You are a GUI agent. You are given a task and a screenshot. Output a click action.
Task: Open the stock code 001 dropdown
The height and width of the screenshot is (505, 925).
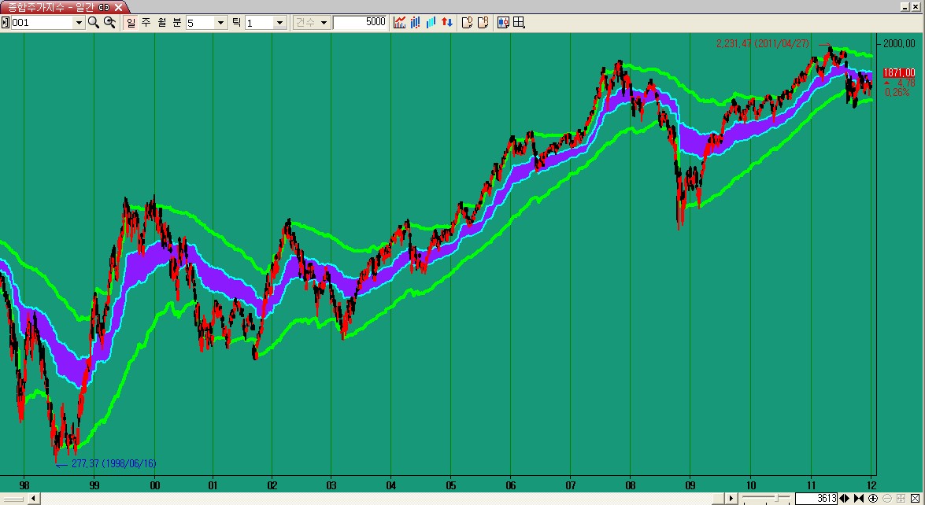[78, 23]
